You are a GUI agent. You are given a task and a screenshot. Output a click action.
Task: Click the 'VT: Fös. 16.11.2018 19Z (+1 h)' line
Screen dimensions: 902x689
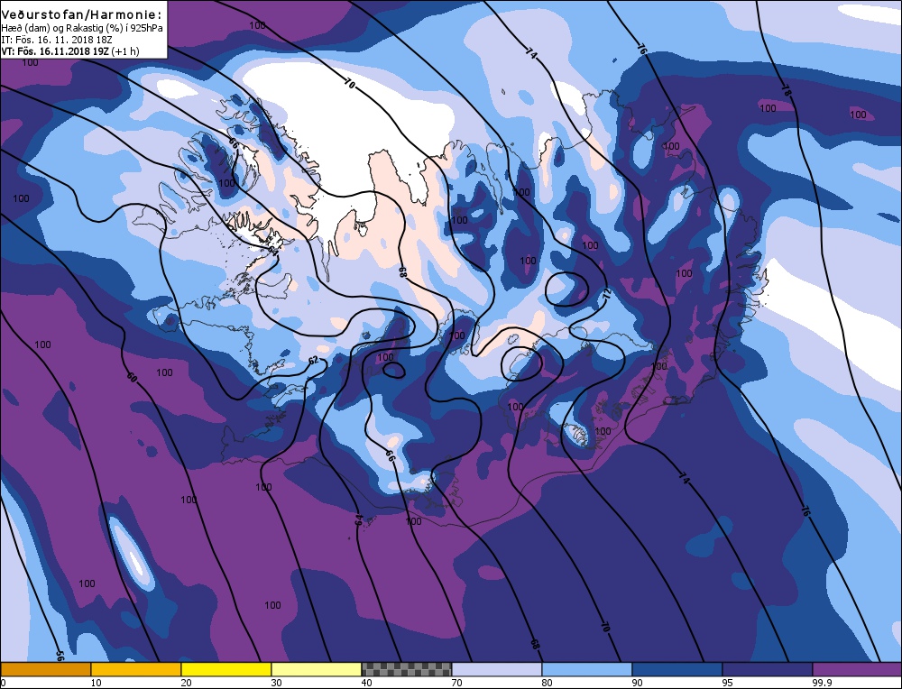[x=70, y=51]
